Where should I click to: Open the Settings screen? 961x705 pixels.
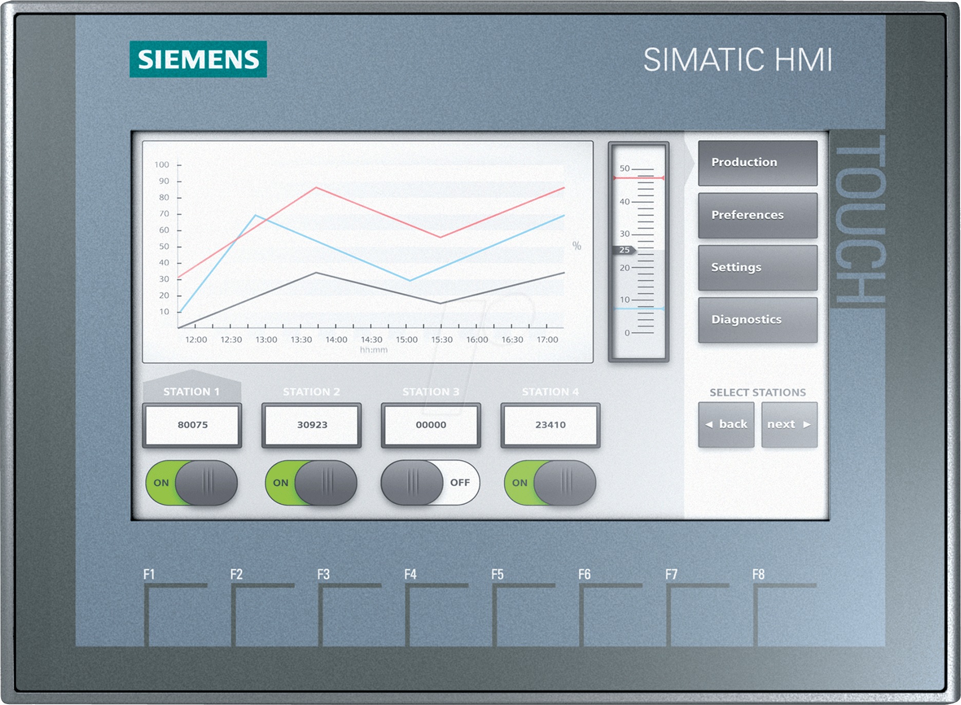[x=757, y=268]
